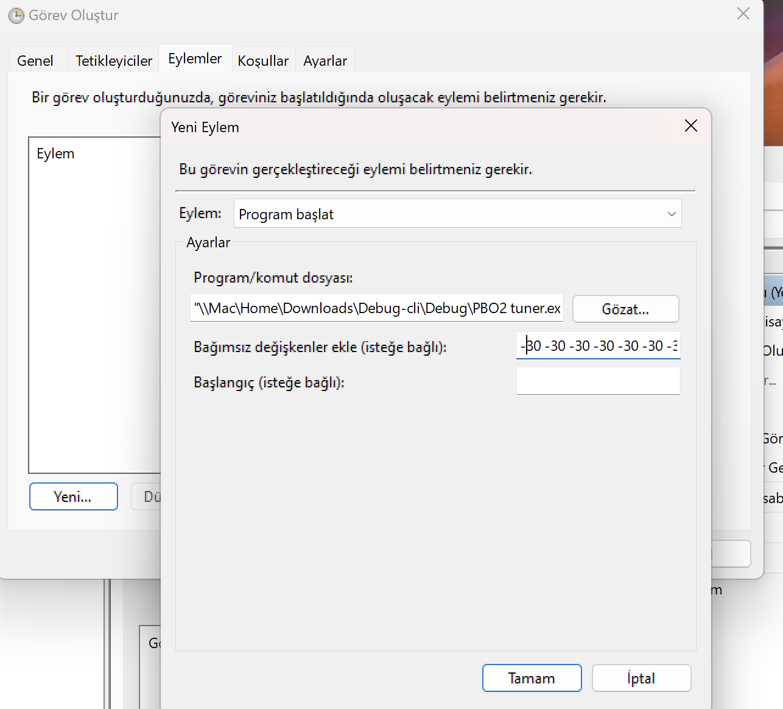The image size is (783, 709).
Task: Open the Tetikleyiciler tab
Action: tap(114, 61)
